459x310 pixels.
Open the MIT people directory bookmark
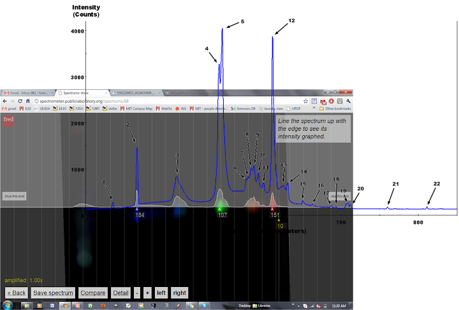tap(208, 108)
